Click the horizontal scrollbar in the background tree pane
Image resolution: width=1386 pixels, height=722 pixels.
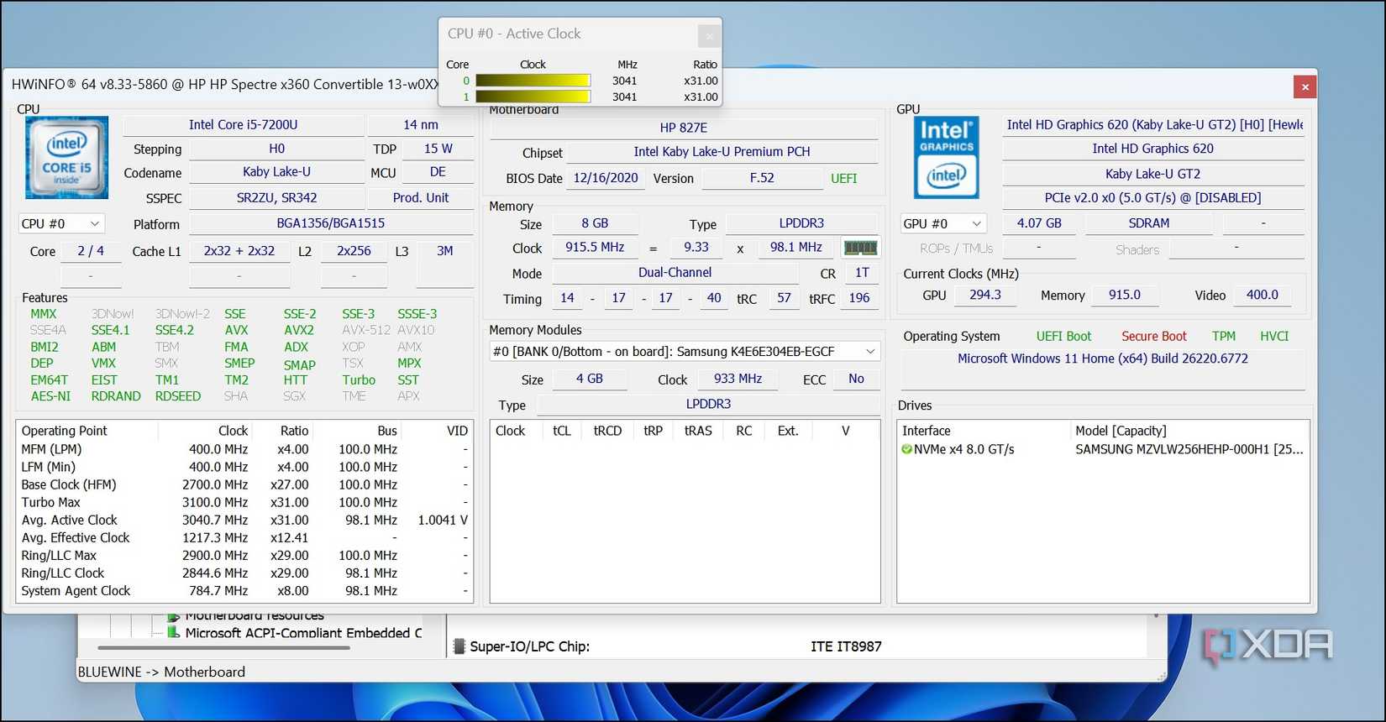223,648
